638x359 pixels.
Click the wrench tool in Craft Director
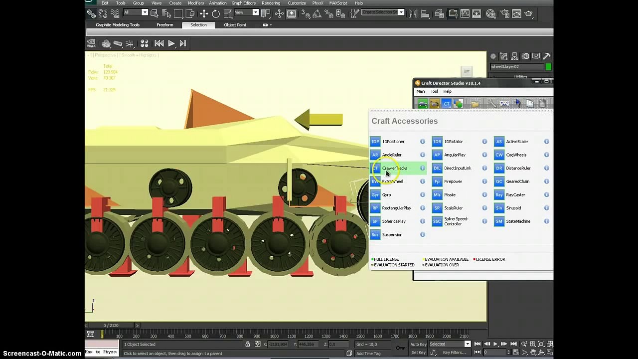click(x=492, y=104)
